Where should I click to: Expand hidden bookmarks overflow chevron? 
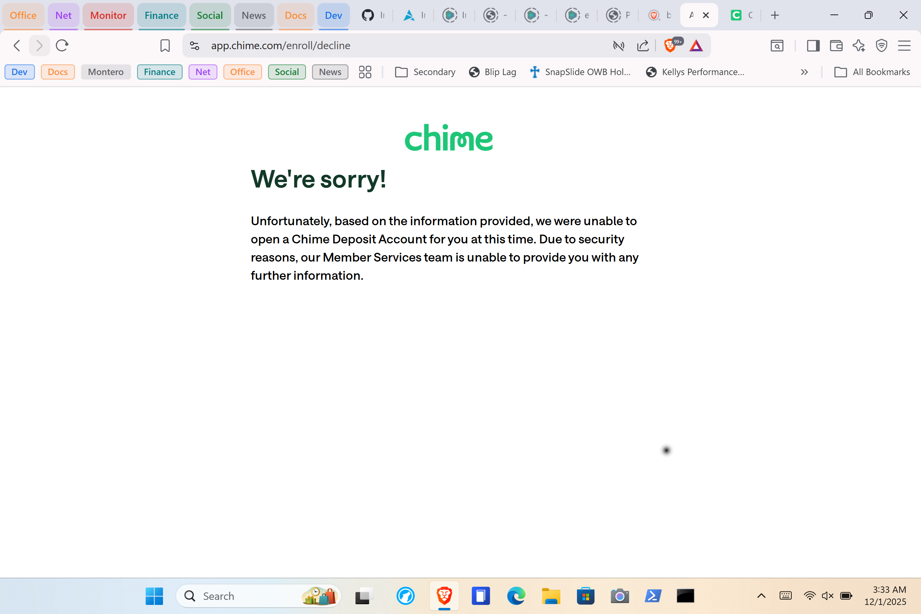pos(804,72)
